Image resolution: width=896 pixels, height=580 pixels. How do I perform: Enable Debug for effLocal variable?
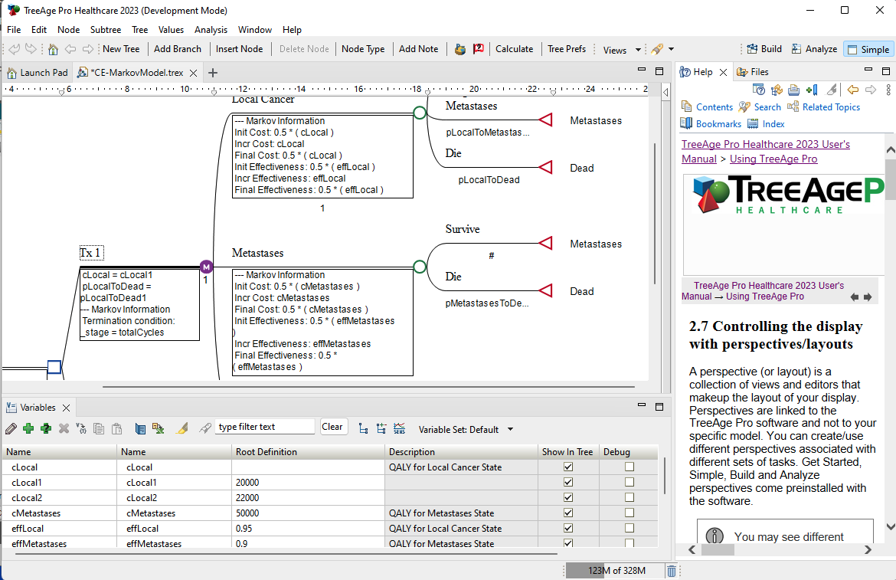tap(629, 529)
